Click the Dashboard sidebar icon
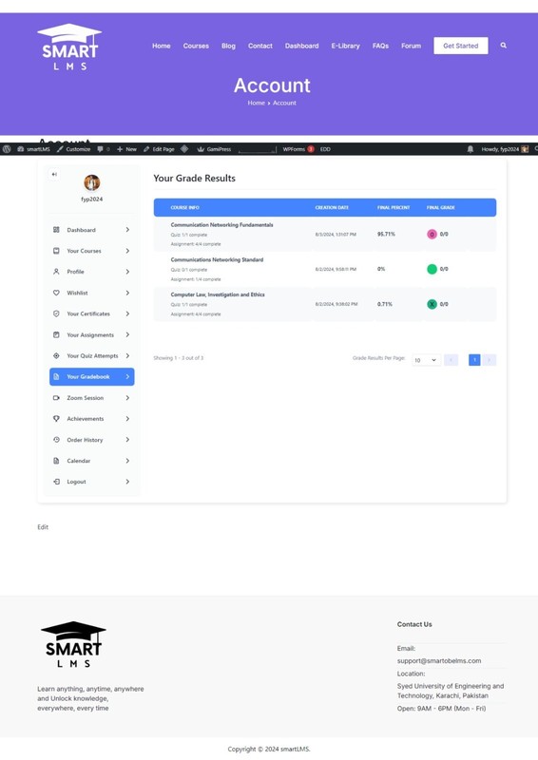The width and height of the screenshot is (538, 760). pyautogui.click(x=56, y=230)
